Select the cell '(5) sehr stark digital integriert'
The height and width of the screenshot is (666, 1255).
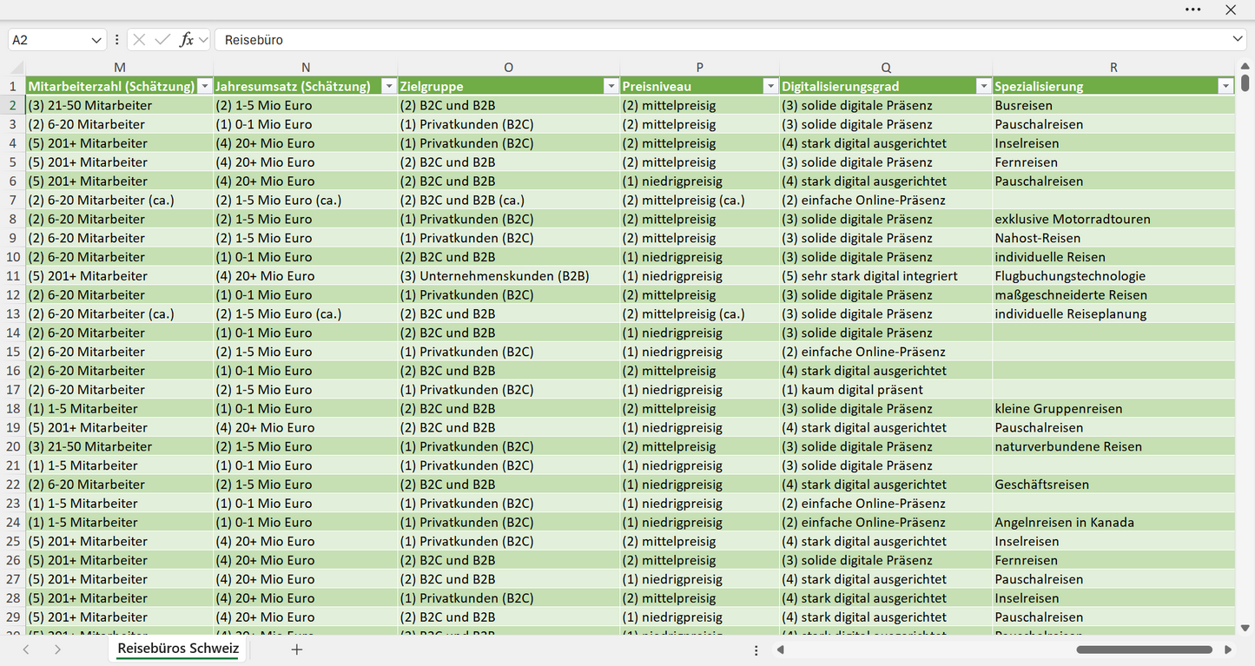(886, 276)
